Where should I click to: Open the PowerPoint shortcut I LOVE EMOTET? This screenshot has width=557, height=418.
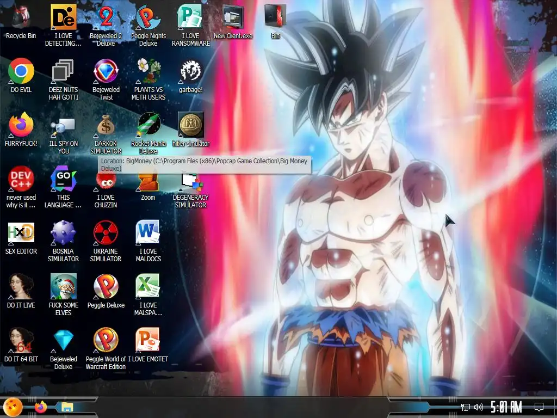click(x=148, y=345)
